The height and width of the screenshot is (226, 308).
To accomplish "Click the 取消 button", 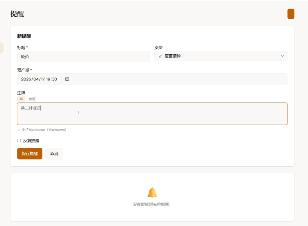I will coord(54,154).
